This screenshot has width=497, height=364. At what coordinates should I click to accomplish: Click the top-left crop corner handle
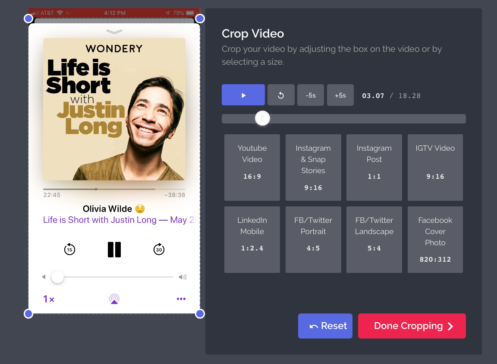[x=28, y=19]
